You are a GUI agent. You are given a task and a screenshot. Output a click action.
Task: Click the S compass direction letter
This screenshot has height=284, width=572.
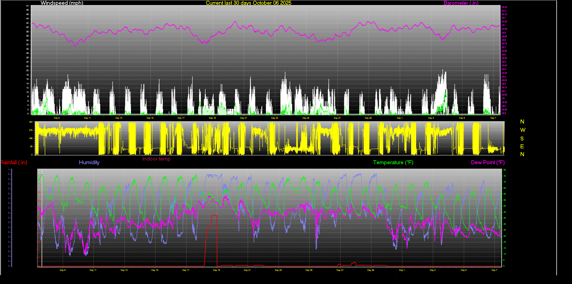(522, 139)
